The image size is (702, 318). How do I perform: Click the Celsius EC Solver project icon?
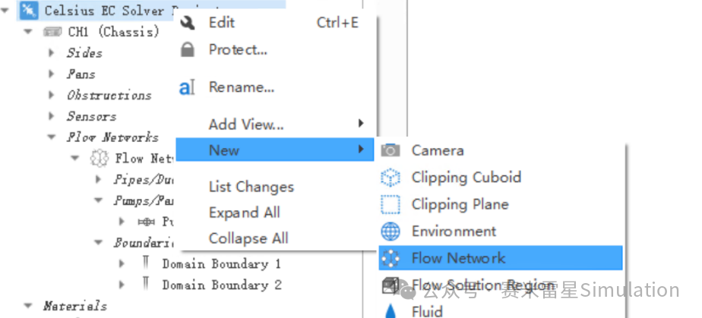click(x=30, y=11)
